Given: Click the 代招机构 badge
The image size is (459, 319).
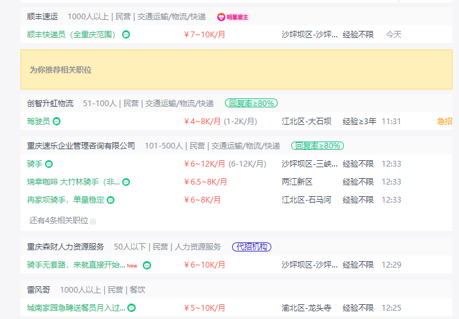Looking at the screenshot, I should (252, 247).
